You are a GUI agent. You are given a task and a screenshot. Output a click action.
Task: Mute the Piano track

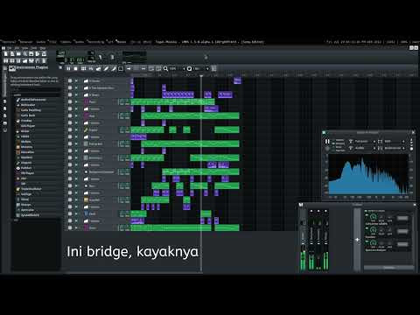coord(76,101)
